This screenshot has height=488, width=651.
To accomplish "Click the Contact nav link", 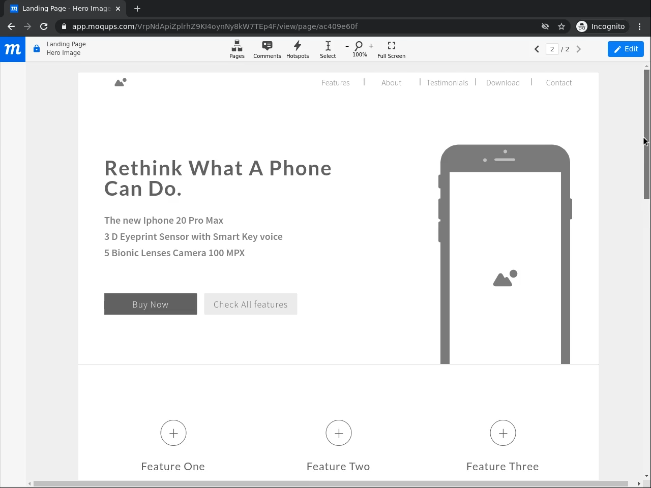I will 559,83.
